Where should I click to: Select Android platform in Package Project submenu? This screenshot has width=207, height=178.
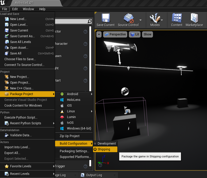tap(74, 94)
